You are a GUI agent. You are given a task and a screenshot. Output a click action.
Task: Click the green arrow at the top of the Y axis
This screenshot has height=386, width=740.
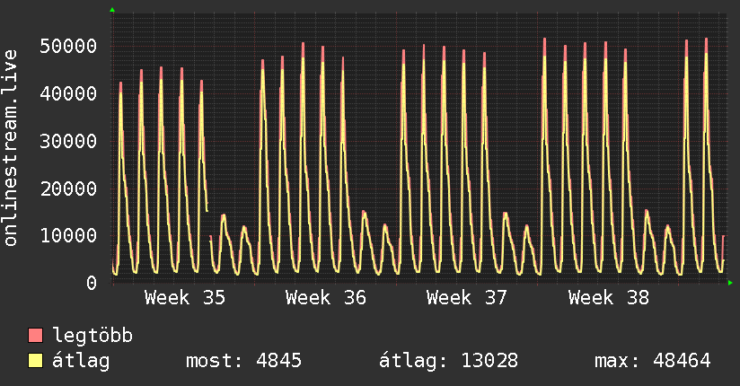coord(112,10)
